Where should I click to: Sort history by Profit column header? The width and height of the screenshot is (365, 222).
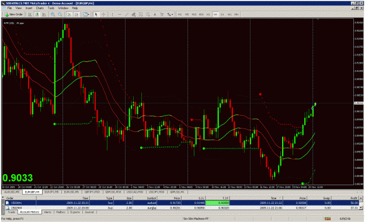point(345,198)
